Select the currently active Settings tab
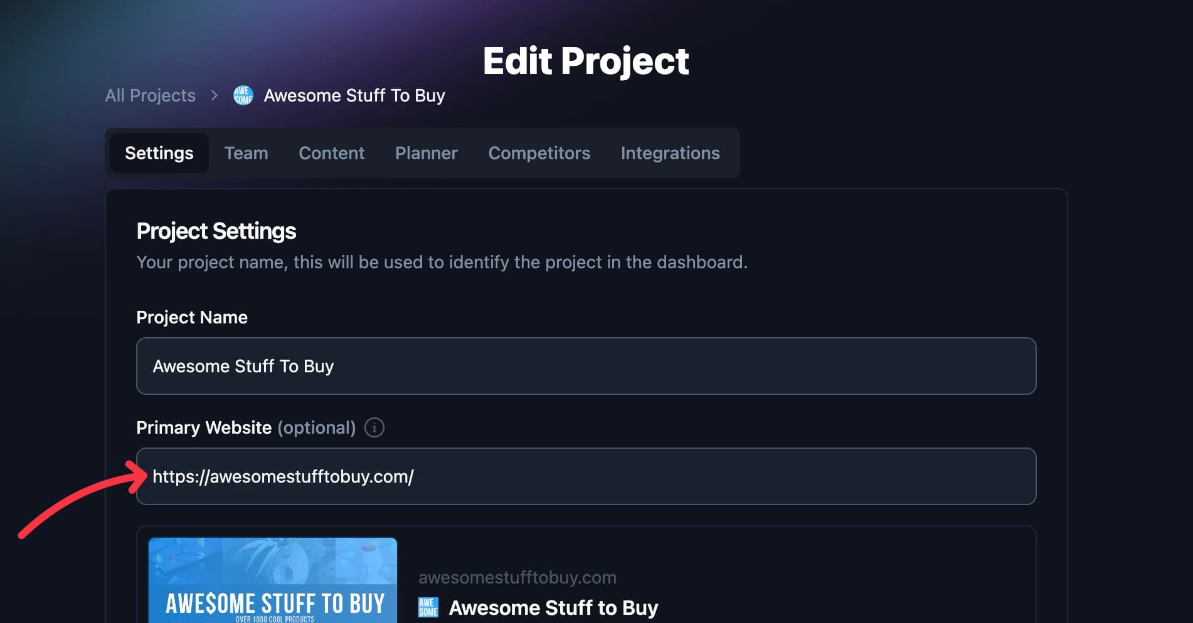This screenshot has width=1193, height=623. click(158, 152)
